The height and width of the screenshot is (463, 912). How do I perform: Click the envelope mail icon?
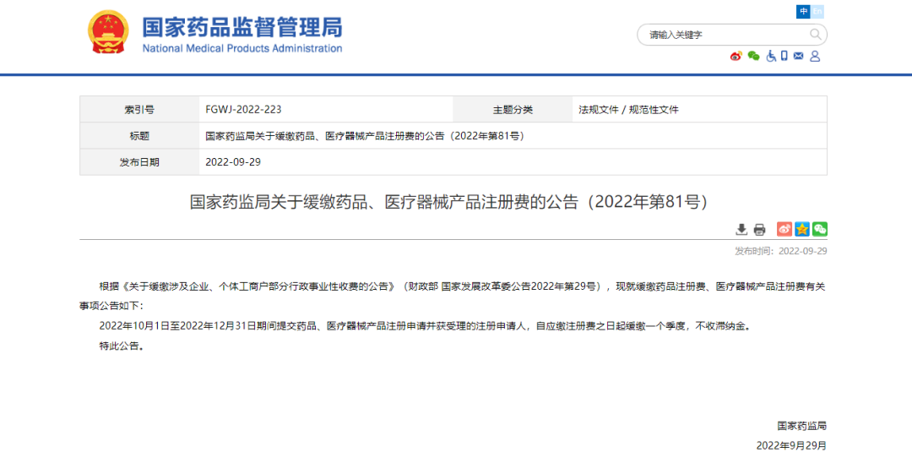798,56
